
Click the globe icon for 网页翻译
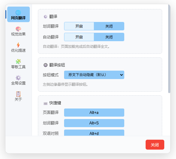point(18,13)
